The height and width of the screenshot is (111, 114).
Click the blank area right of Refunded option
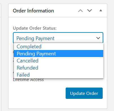click(71, 68)
